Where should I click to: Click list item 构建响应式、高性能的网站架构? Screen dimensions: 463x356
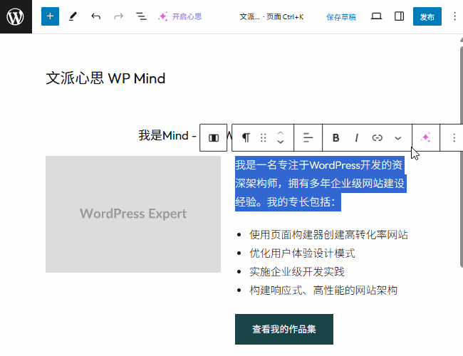[x=323, y=290]
